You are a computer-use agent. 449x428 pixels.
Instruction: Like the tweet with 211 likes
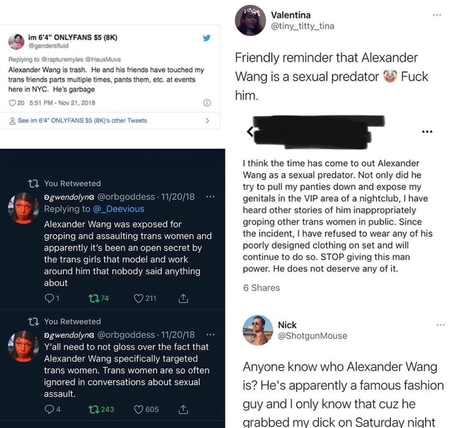point(139,298)
